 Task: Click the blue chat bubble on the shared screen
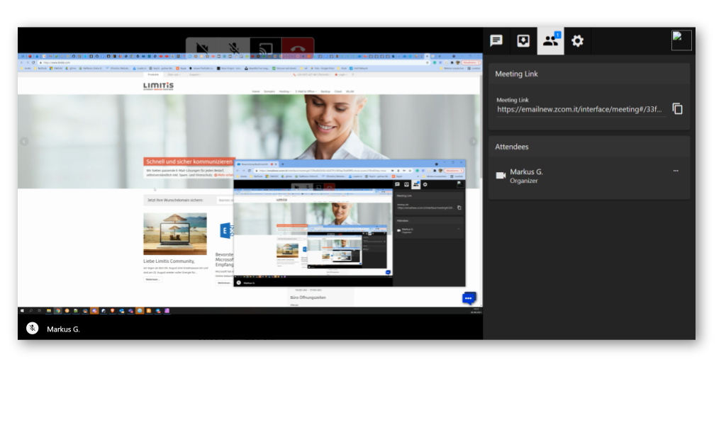tap(468, 298)
